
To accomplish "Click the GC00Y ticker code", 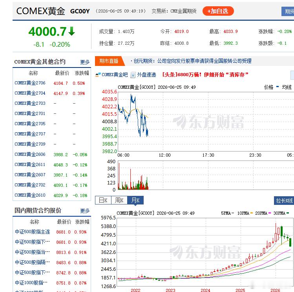I will 80,11.
